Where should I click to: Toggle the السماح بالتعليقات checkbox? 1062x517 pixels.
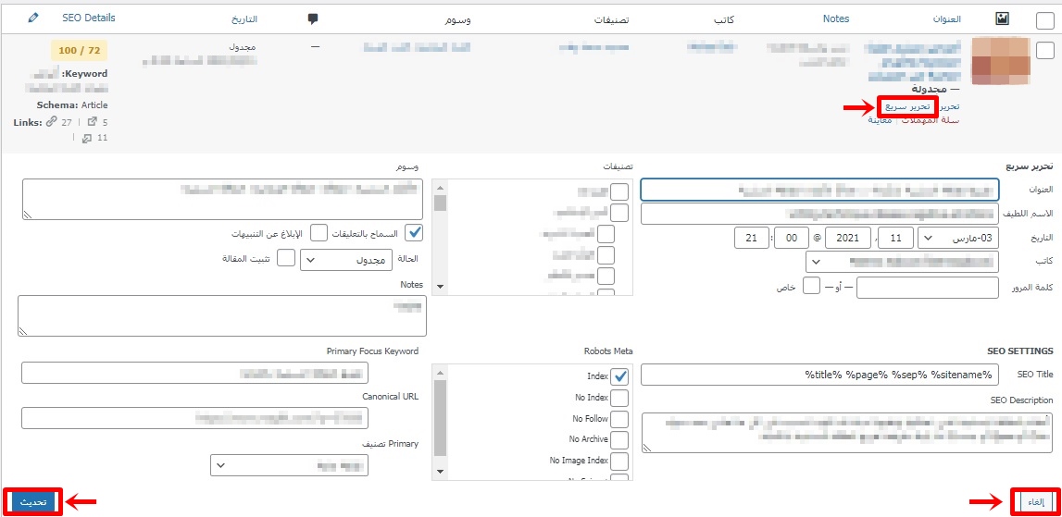point(415,232)
